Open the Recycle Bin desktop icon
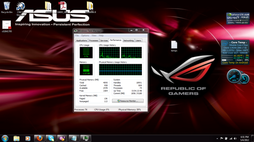 point(7,7)
